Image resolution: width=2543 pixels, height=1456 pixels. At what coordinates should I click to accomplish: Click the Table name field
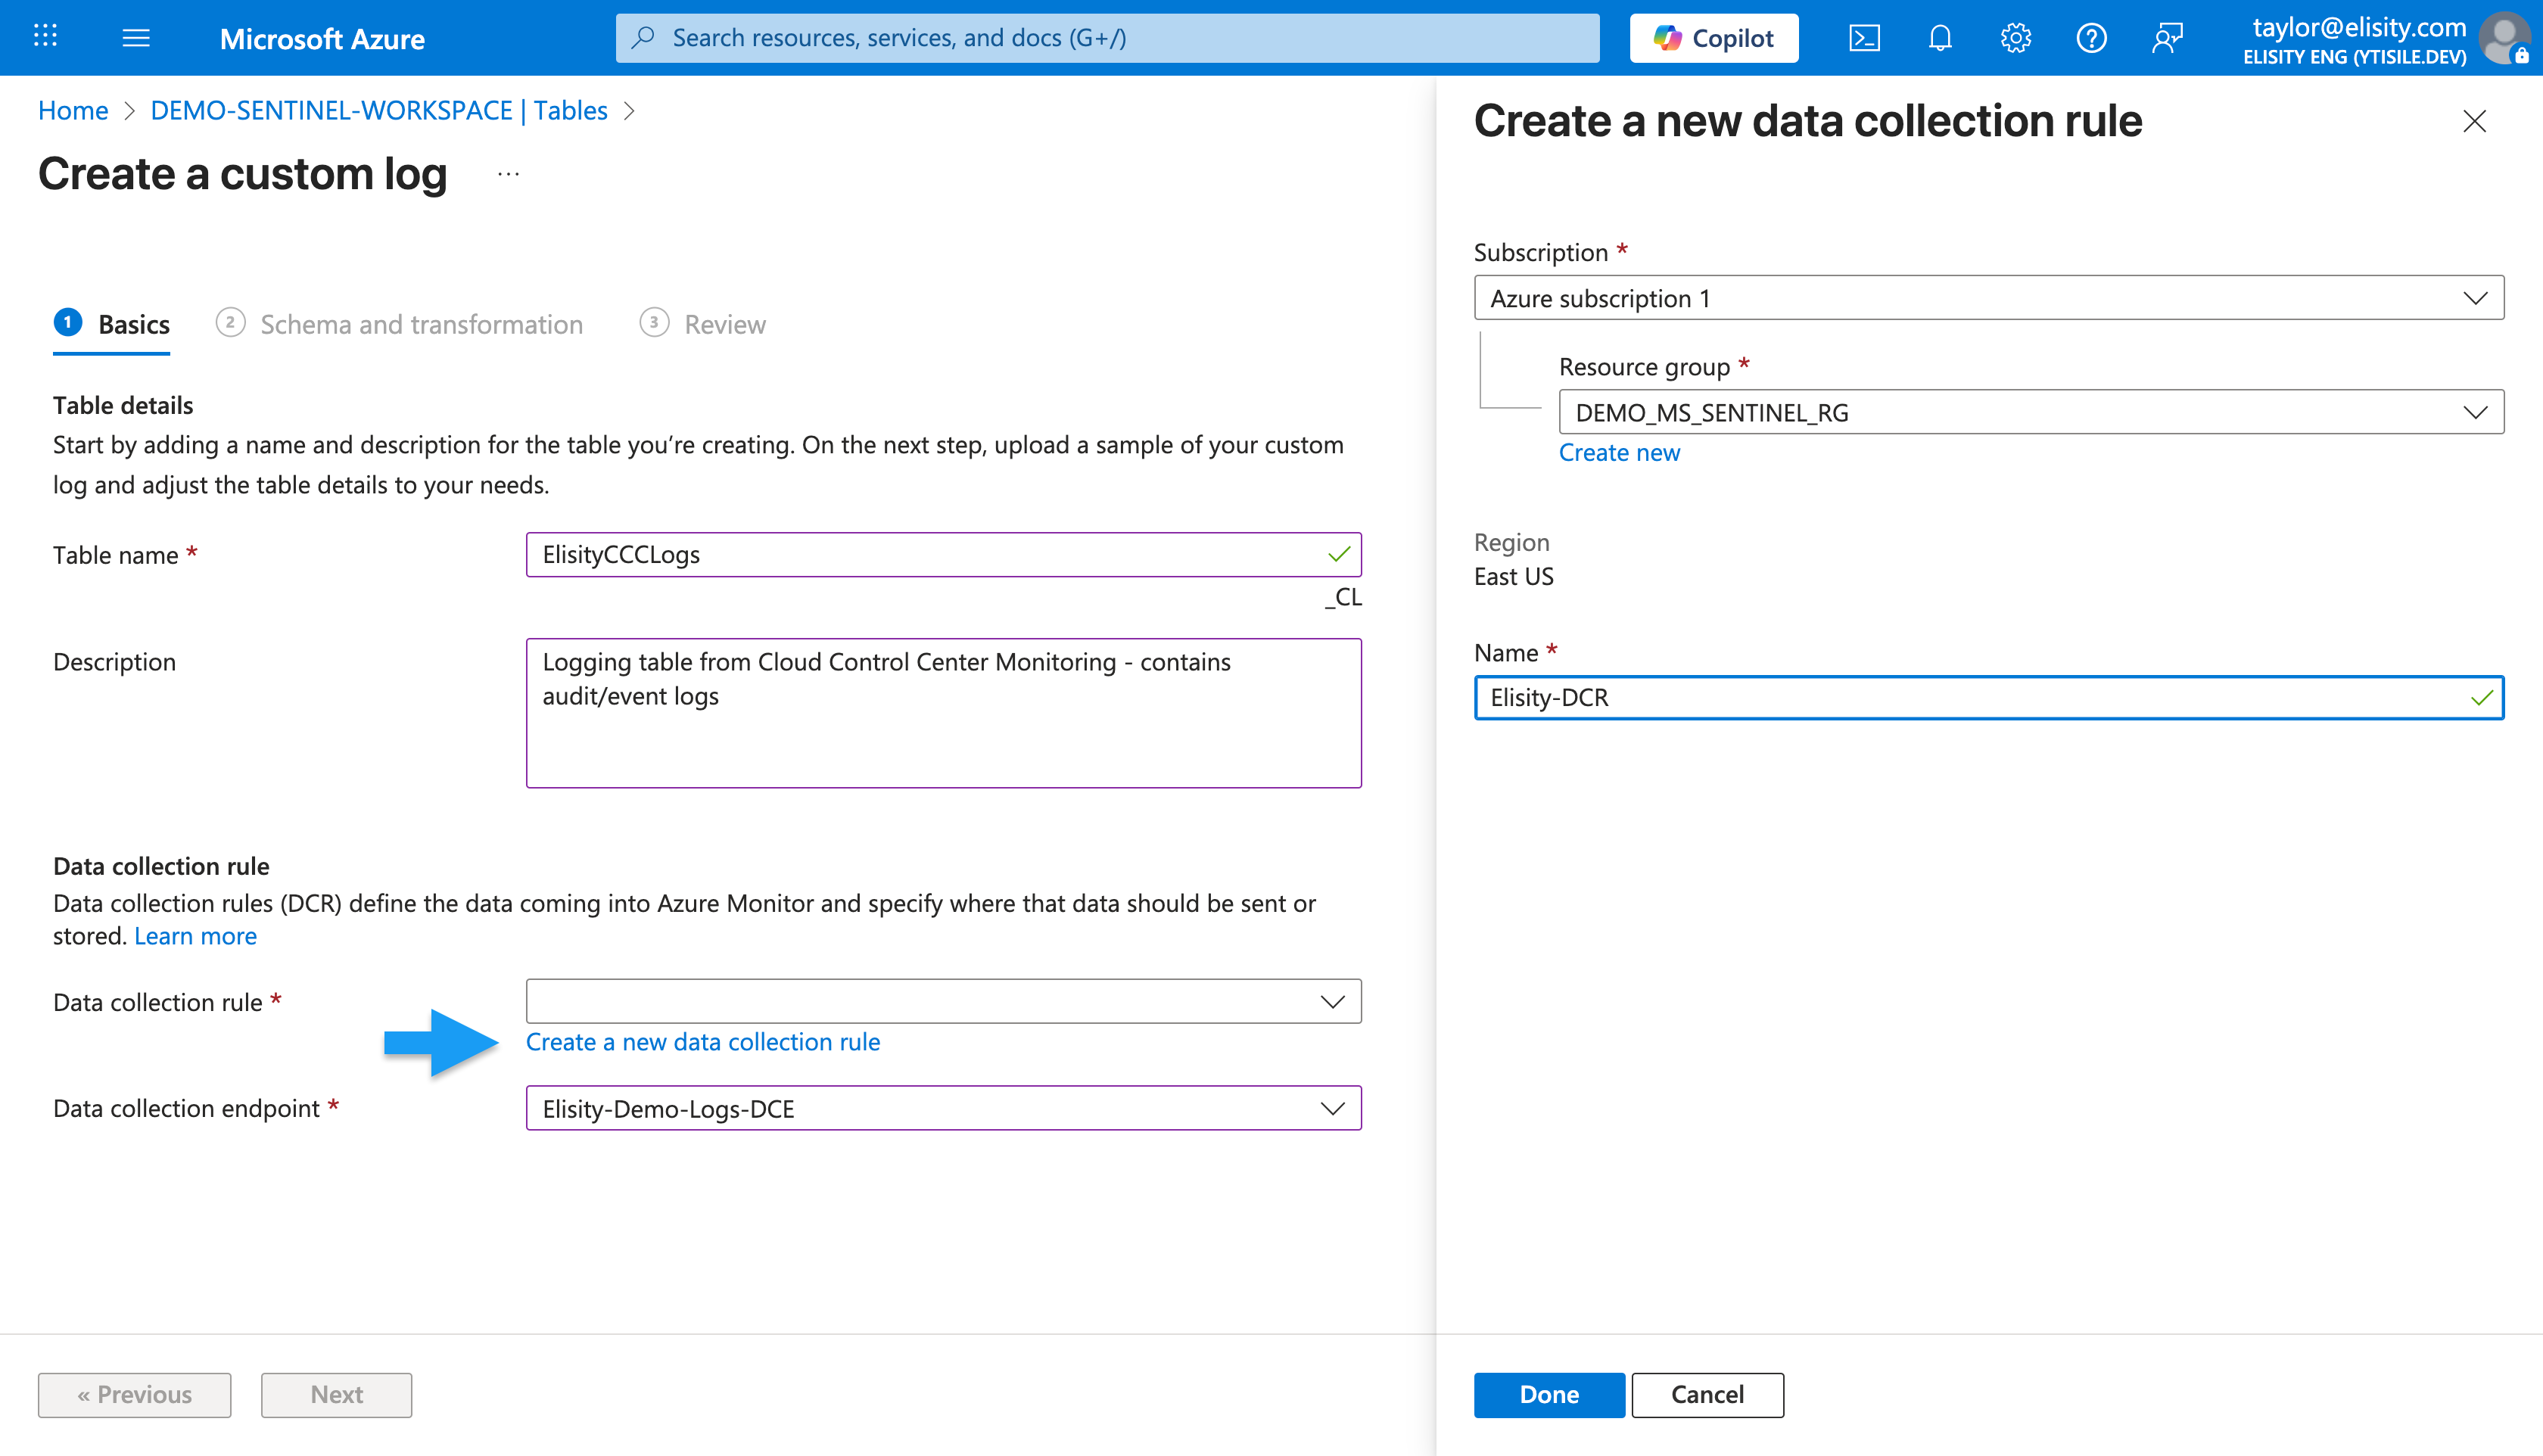[x=943, y=555]
